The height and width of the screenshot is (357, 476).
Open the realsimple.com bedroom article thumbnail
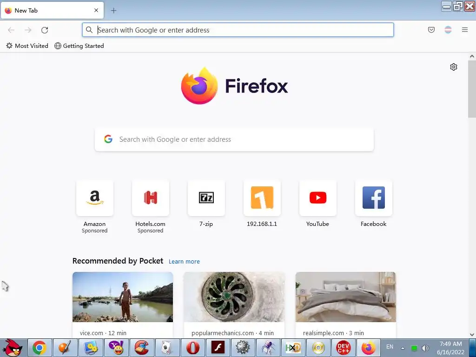point(346,297)
